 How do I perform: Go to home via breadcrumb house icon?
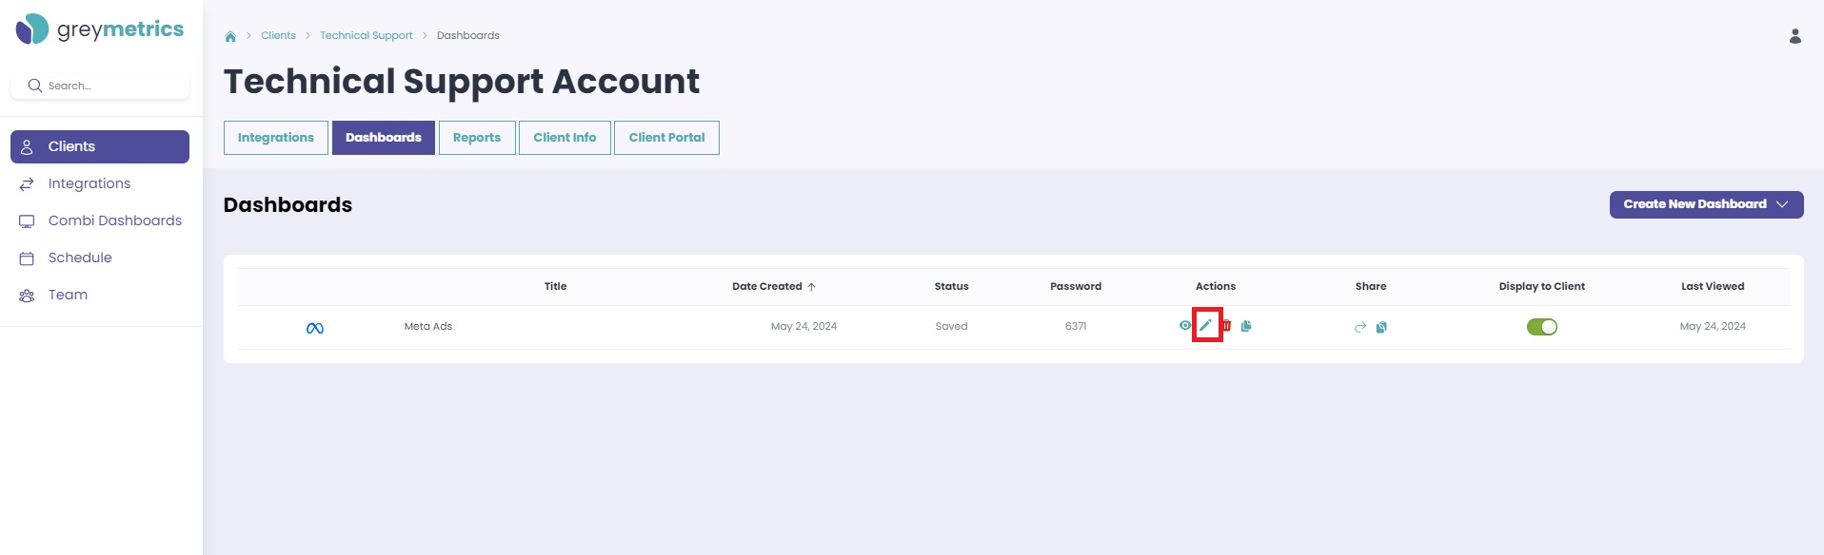pos(230,36)
